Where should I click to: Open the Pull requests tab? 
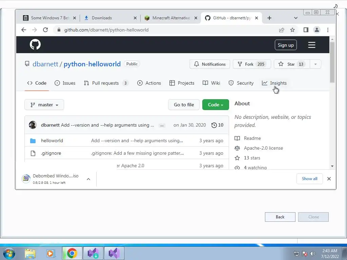[106, 83]
